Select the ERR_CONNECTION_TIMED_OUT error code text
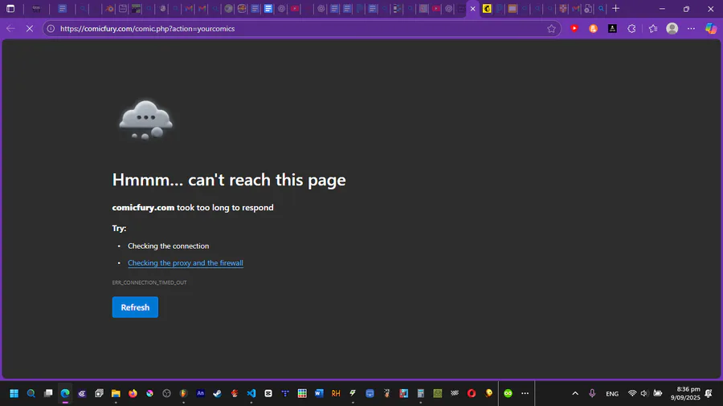Viewport: 723px width, 406px height. [149, 282]
